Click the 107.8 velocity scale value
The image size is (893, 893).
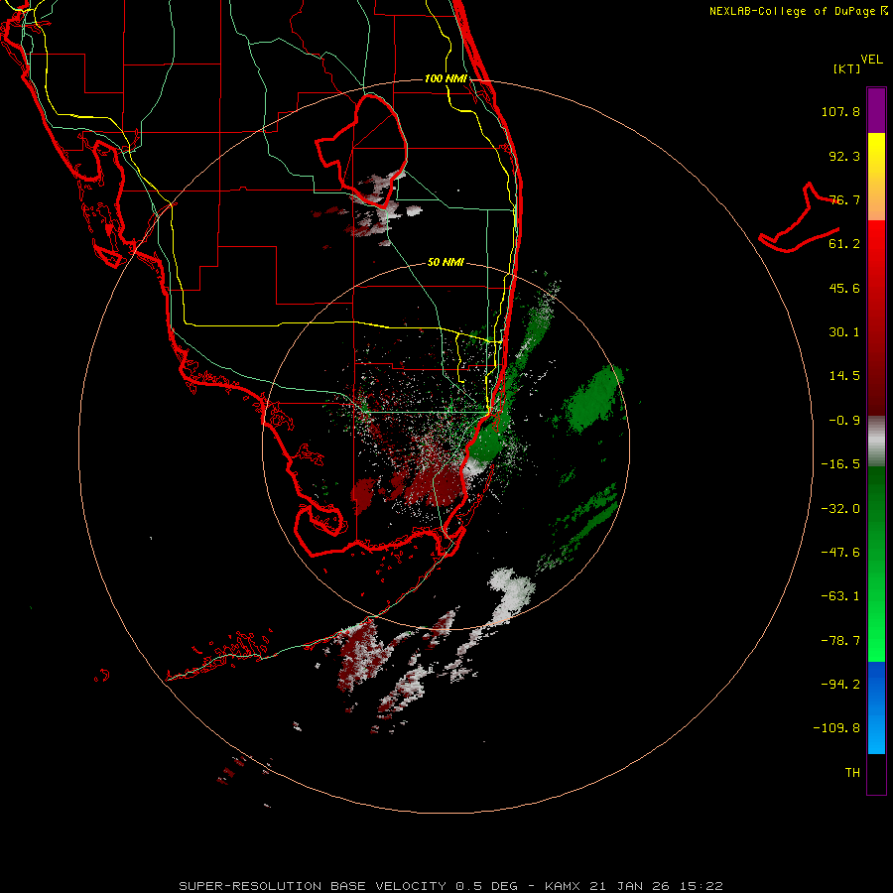coord(840,111)
